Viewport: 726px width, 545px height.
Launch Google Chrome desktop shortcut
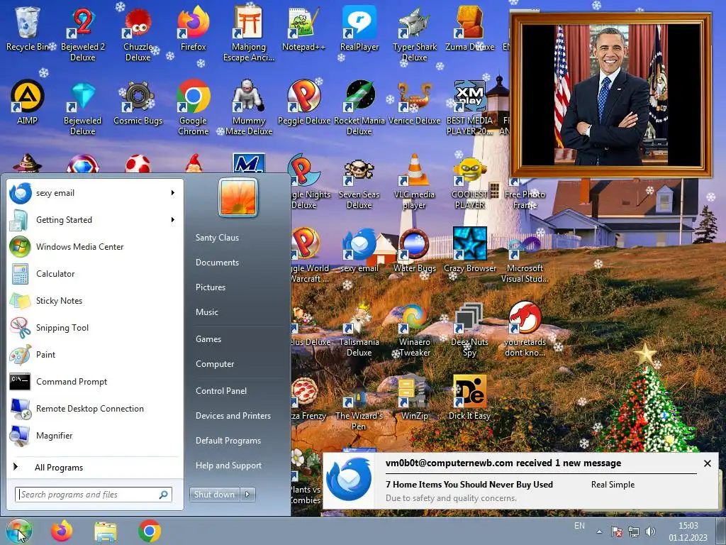(x=193, y=108)
